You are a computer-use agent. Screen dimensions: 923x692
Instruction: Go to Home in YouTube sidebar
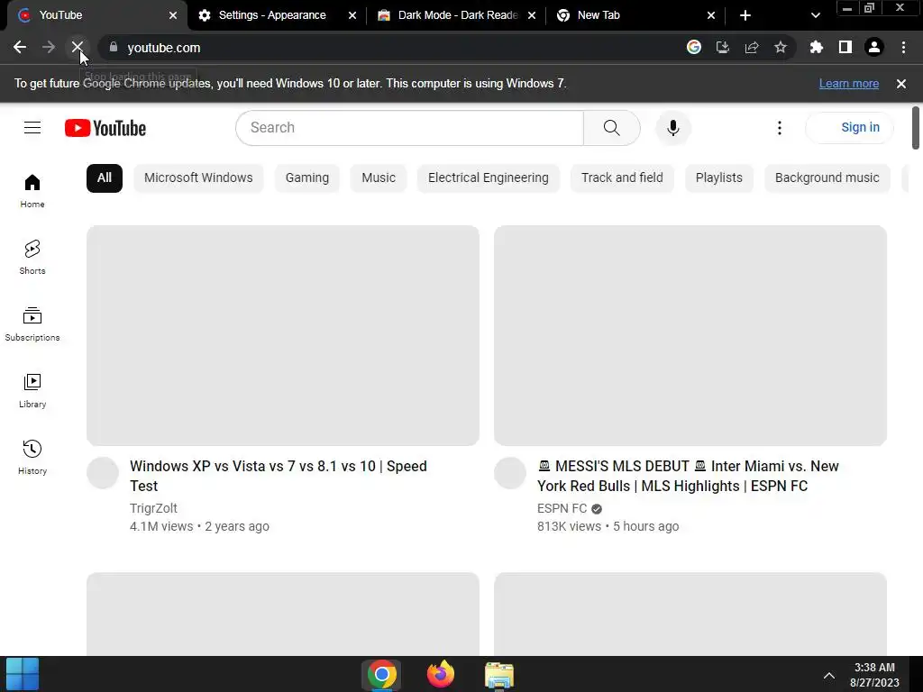(32, 191)
